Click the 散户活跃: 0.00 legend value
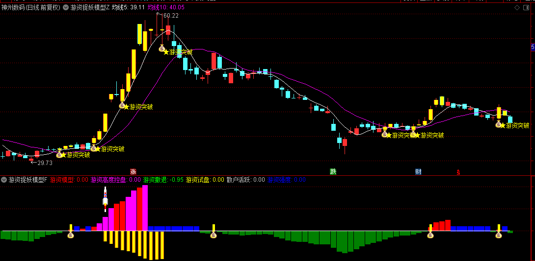Viewport: 535px width, 261px height. (246, 180)
